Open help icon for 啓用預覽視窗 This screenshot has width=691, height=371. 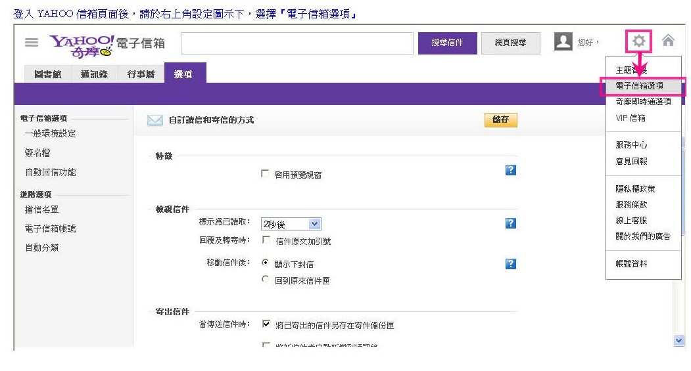[x=511, y=170]
